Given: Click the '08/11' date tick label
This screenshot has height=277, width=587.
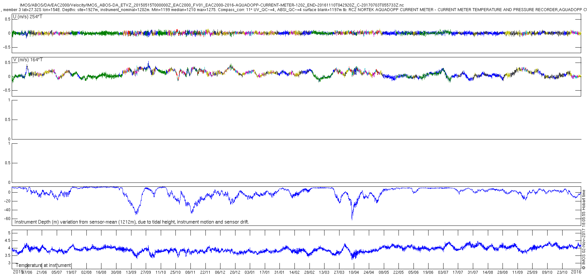Looking at the screenshot, I should coord(190,272).
